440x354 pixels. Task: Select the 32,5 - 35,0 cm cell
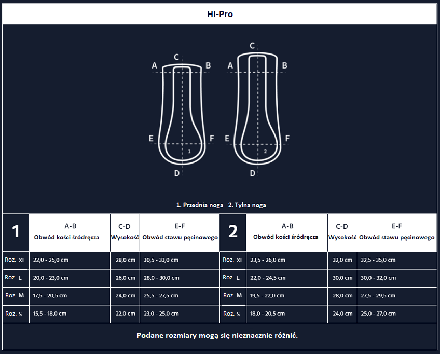(377, 260)
